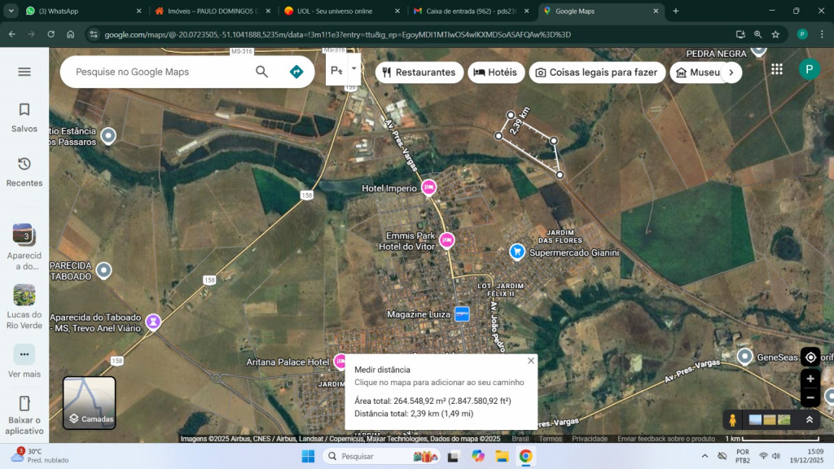Toggle Camadas layer view thumbnail
This screenshot has width=834, height=469.
point(90,402)
